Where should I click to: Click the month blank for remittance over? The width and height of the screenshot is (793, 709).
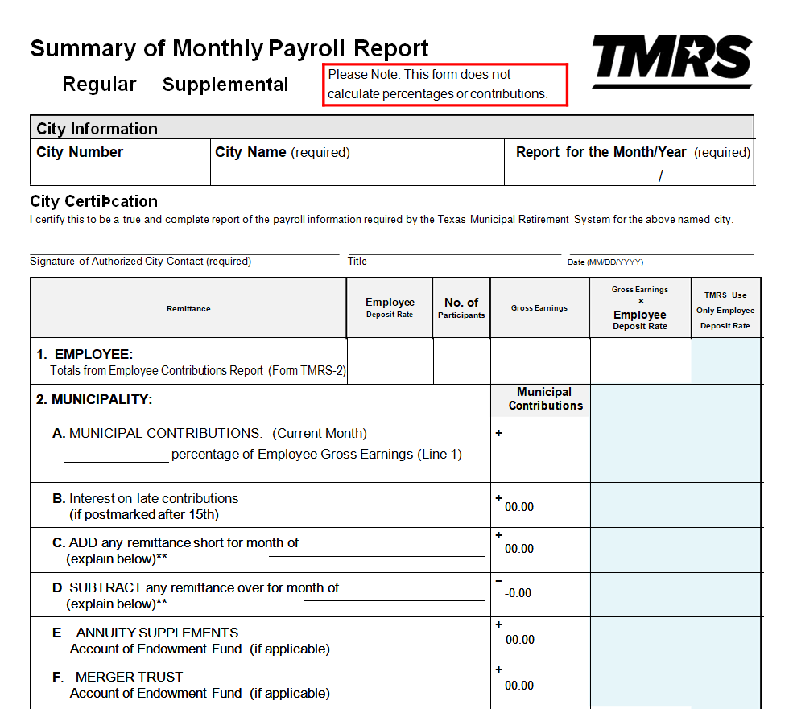[411, 593]
